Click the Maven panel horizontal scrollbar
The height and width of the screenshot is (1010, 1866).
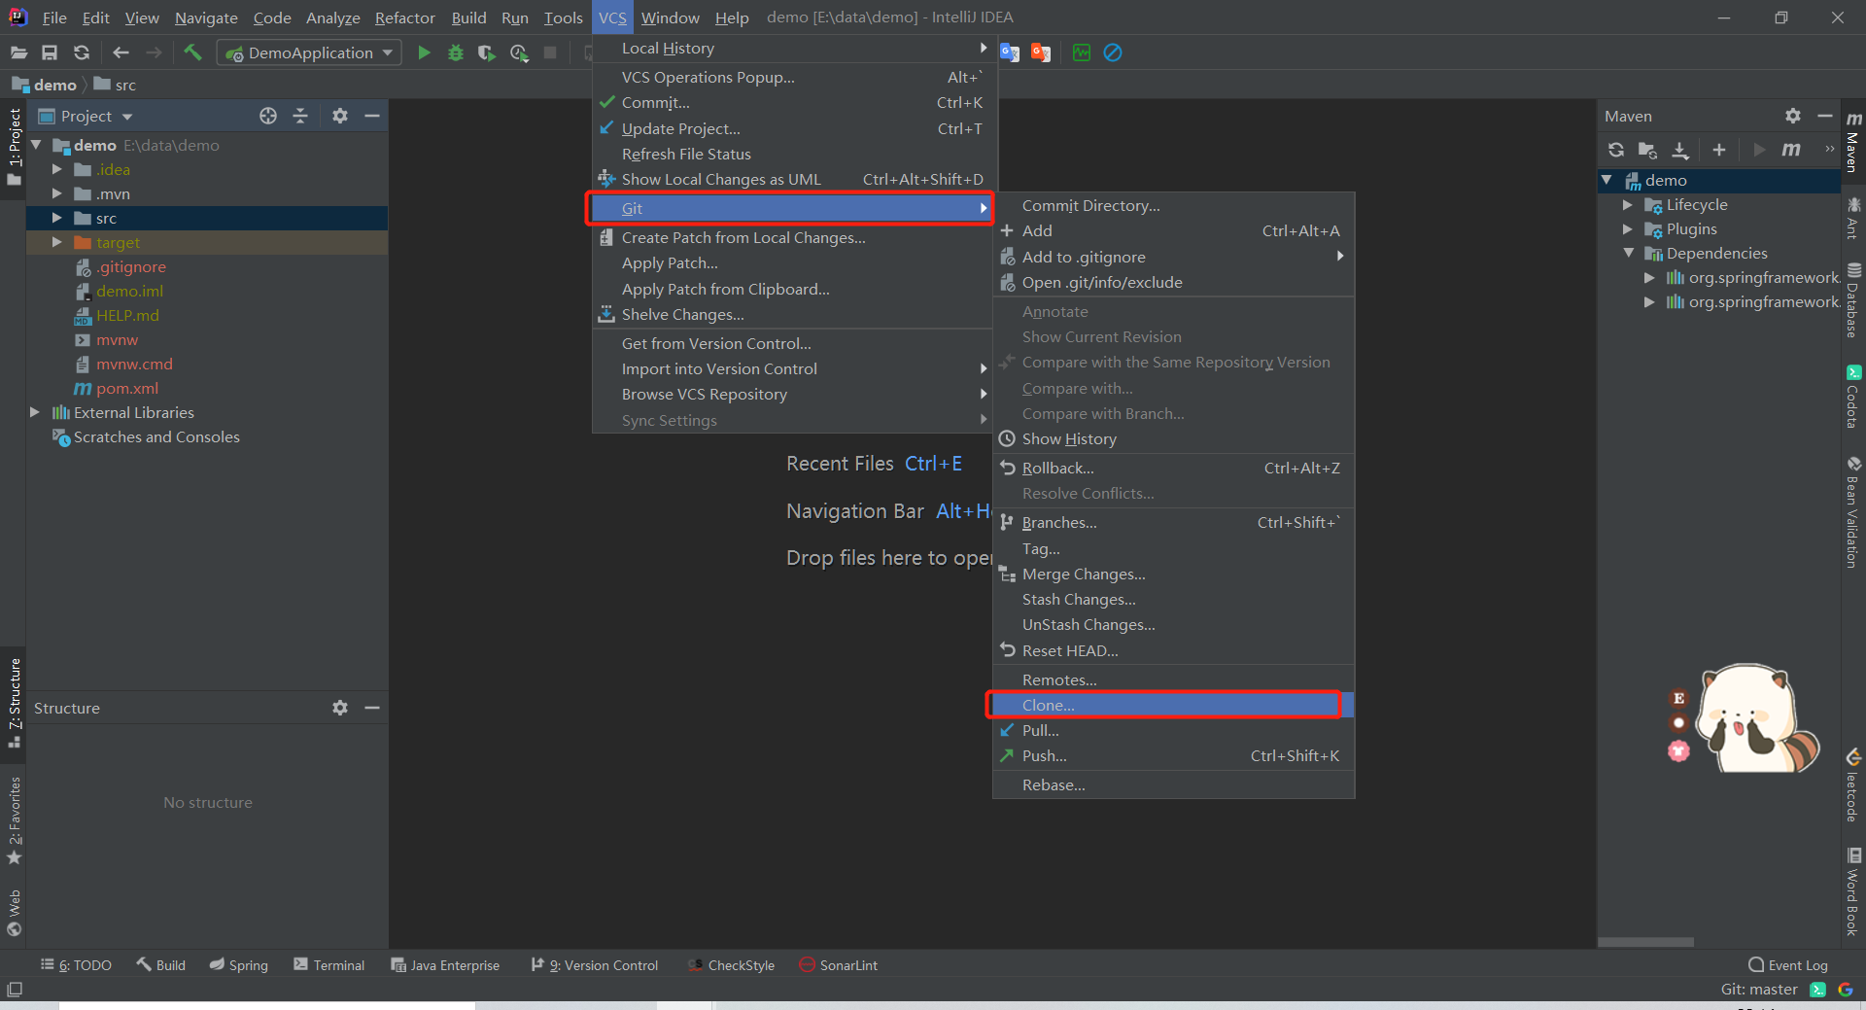[x=1645, y=942]
